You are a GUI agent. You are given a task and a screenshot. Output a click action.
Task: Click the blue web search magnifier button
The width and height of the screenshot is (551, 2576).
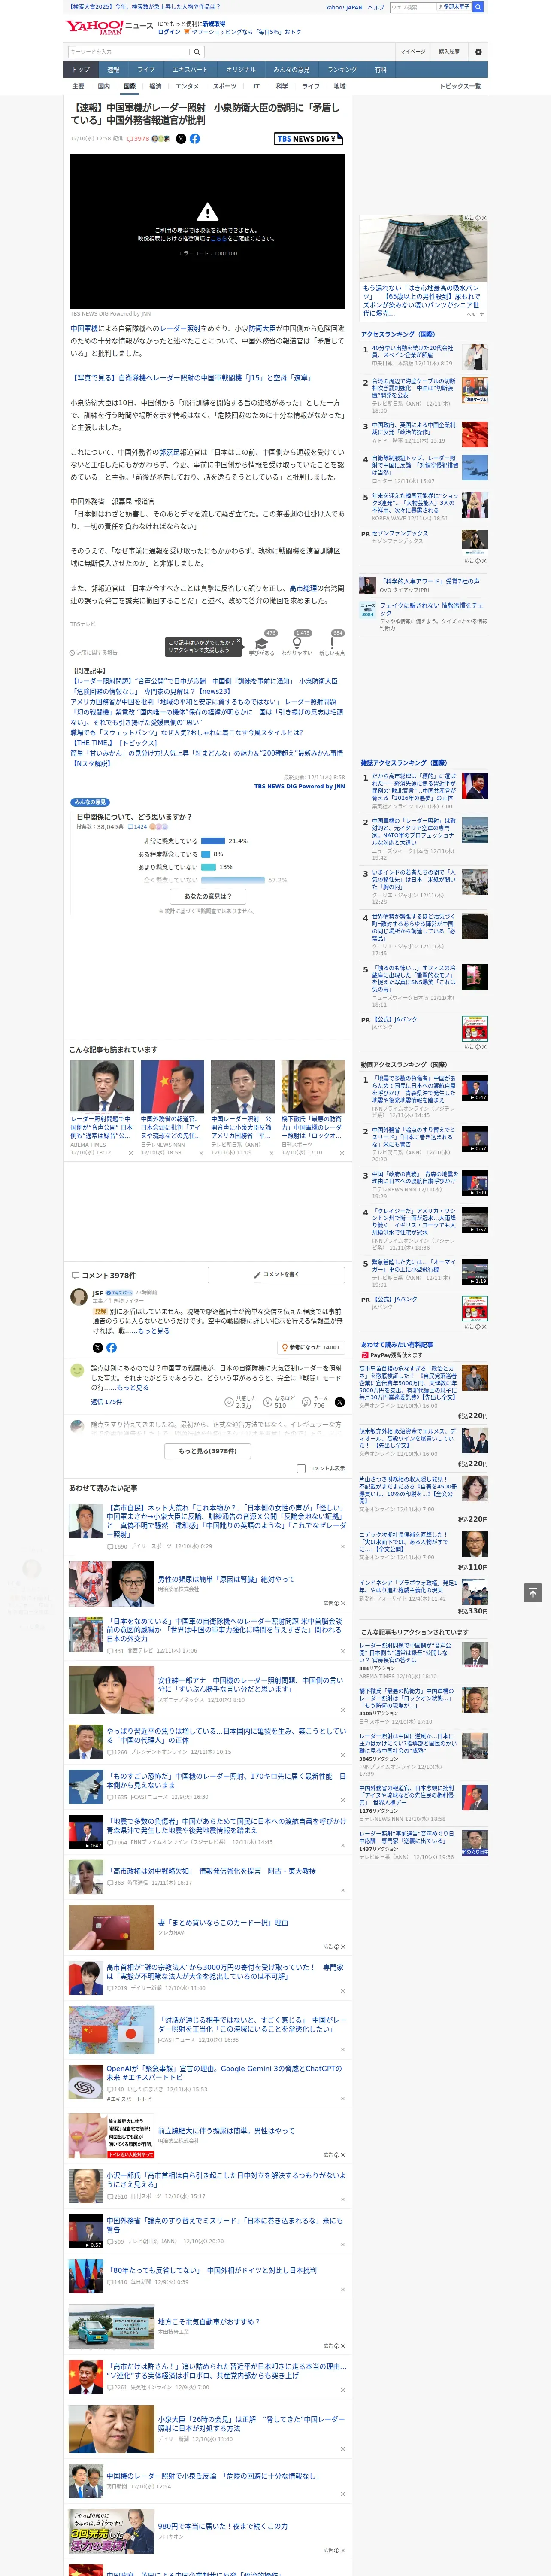click(478, 7)
